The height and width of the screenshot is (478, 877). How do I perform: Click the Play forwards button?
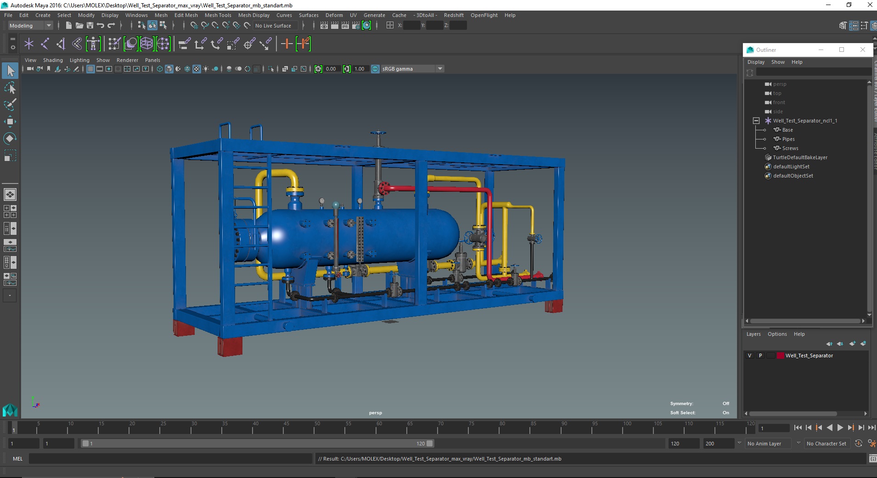pyautogui.click(x=840, y=428)
